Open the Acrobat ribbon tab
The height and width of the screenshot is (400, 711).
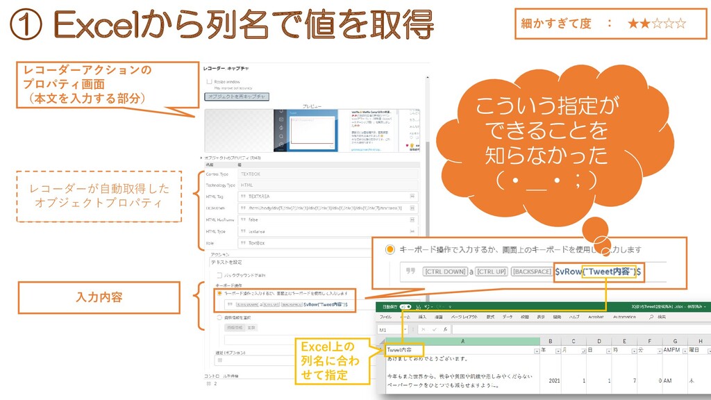point(596,317)
